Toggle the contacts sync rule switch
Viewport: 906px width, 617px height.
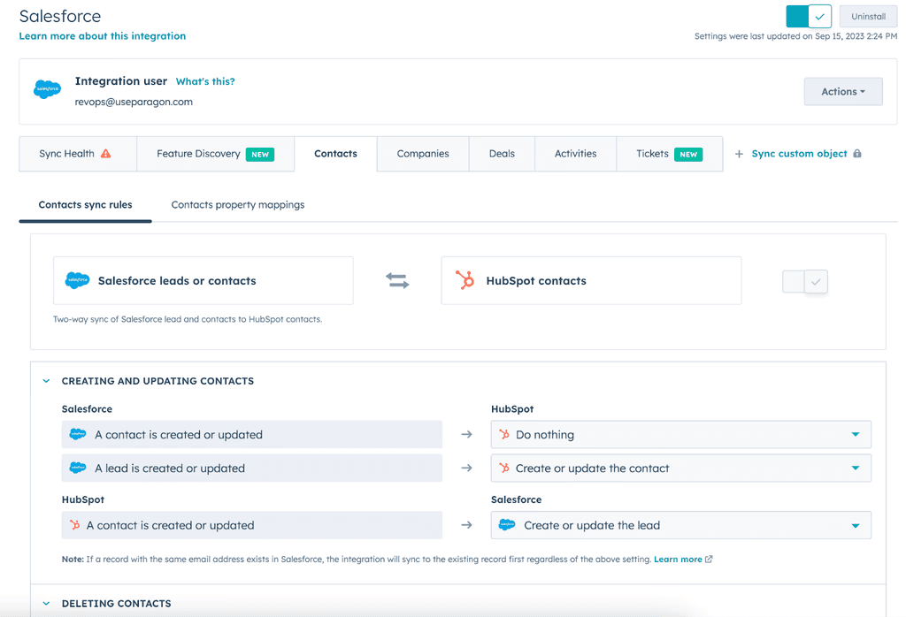pos(805,282)
